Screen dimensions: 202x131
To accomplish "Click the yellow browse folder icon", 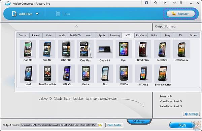I will 100,125.
